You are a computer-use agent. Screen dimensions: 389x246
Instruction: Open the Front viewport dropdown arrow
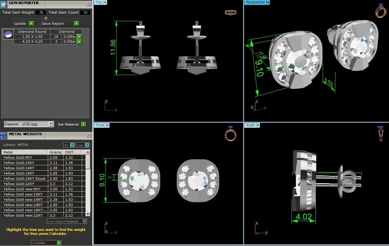point(108,125)
